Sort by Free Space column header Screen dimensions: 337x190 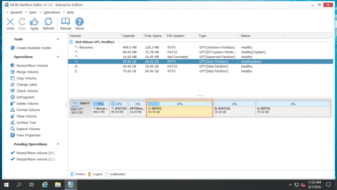(x=154, y=36)
